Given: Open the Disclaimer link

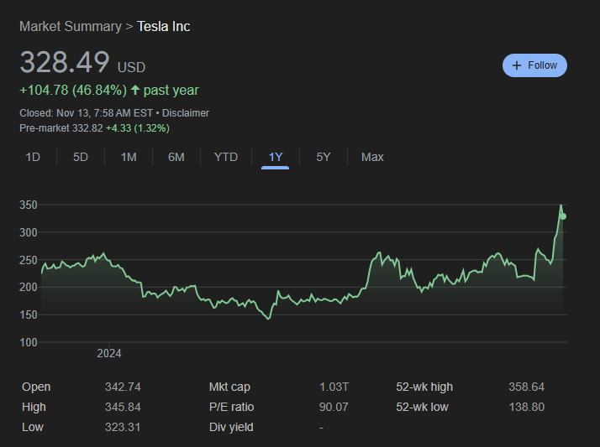Looking at the screenshot, I should point(186,113).
